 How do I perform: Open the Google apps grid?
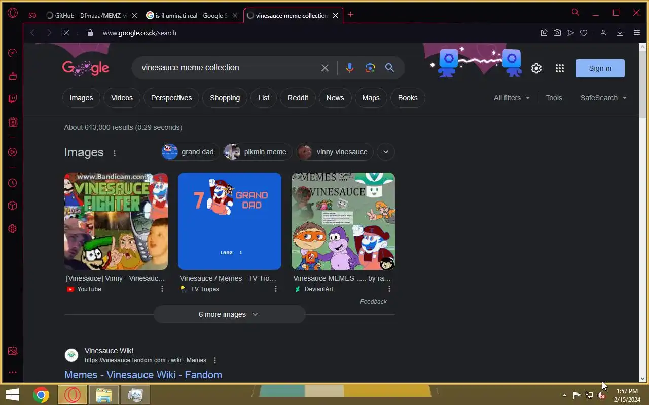[560, 68]
